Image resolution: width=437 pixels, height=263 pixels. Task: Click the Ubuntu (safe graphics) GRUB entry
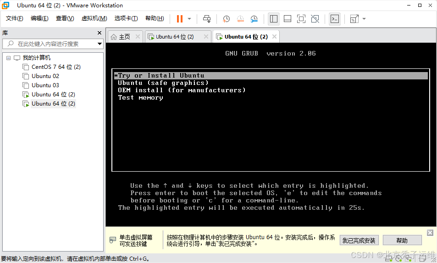(163, 83)
